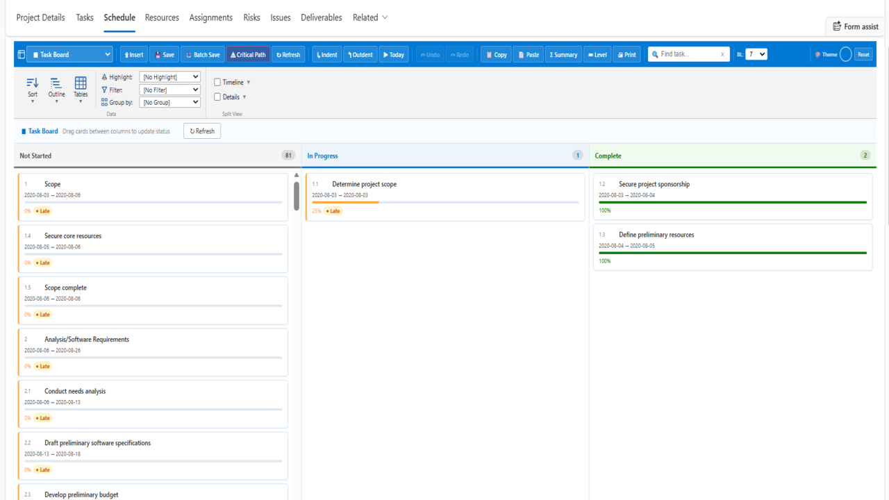
Task: Click the Level toolbar button
Action: [x=597, y=54]
